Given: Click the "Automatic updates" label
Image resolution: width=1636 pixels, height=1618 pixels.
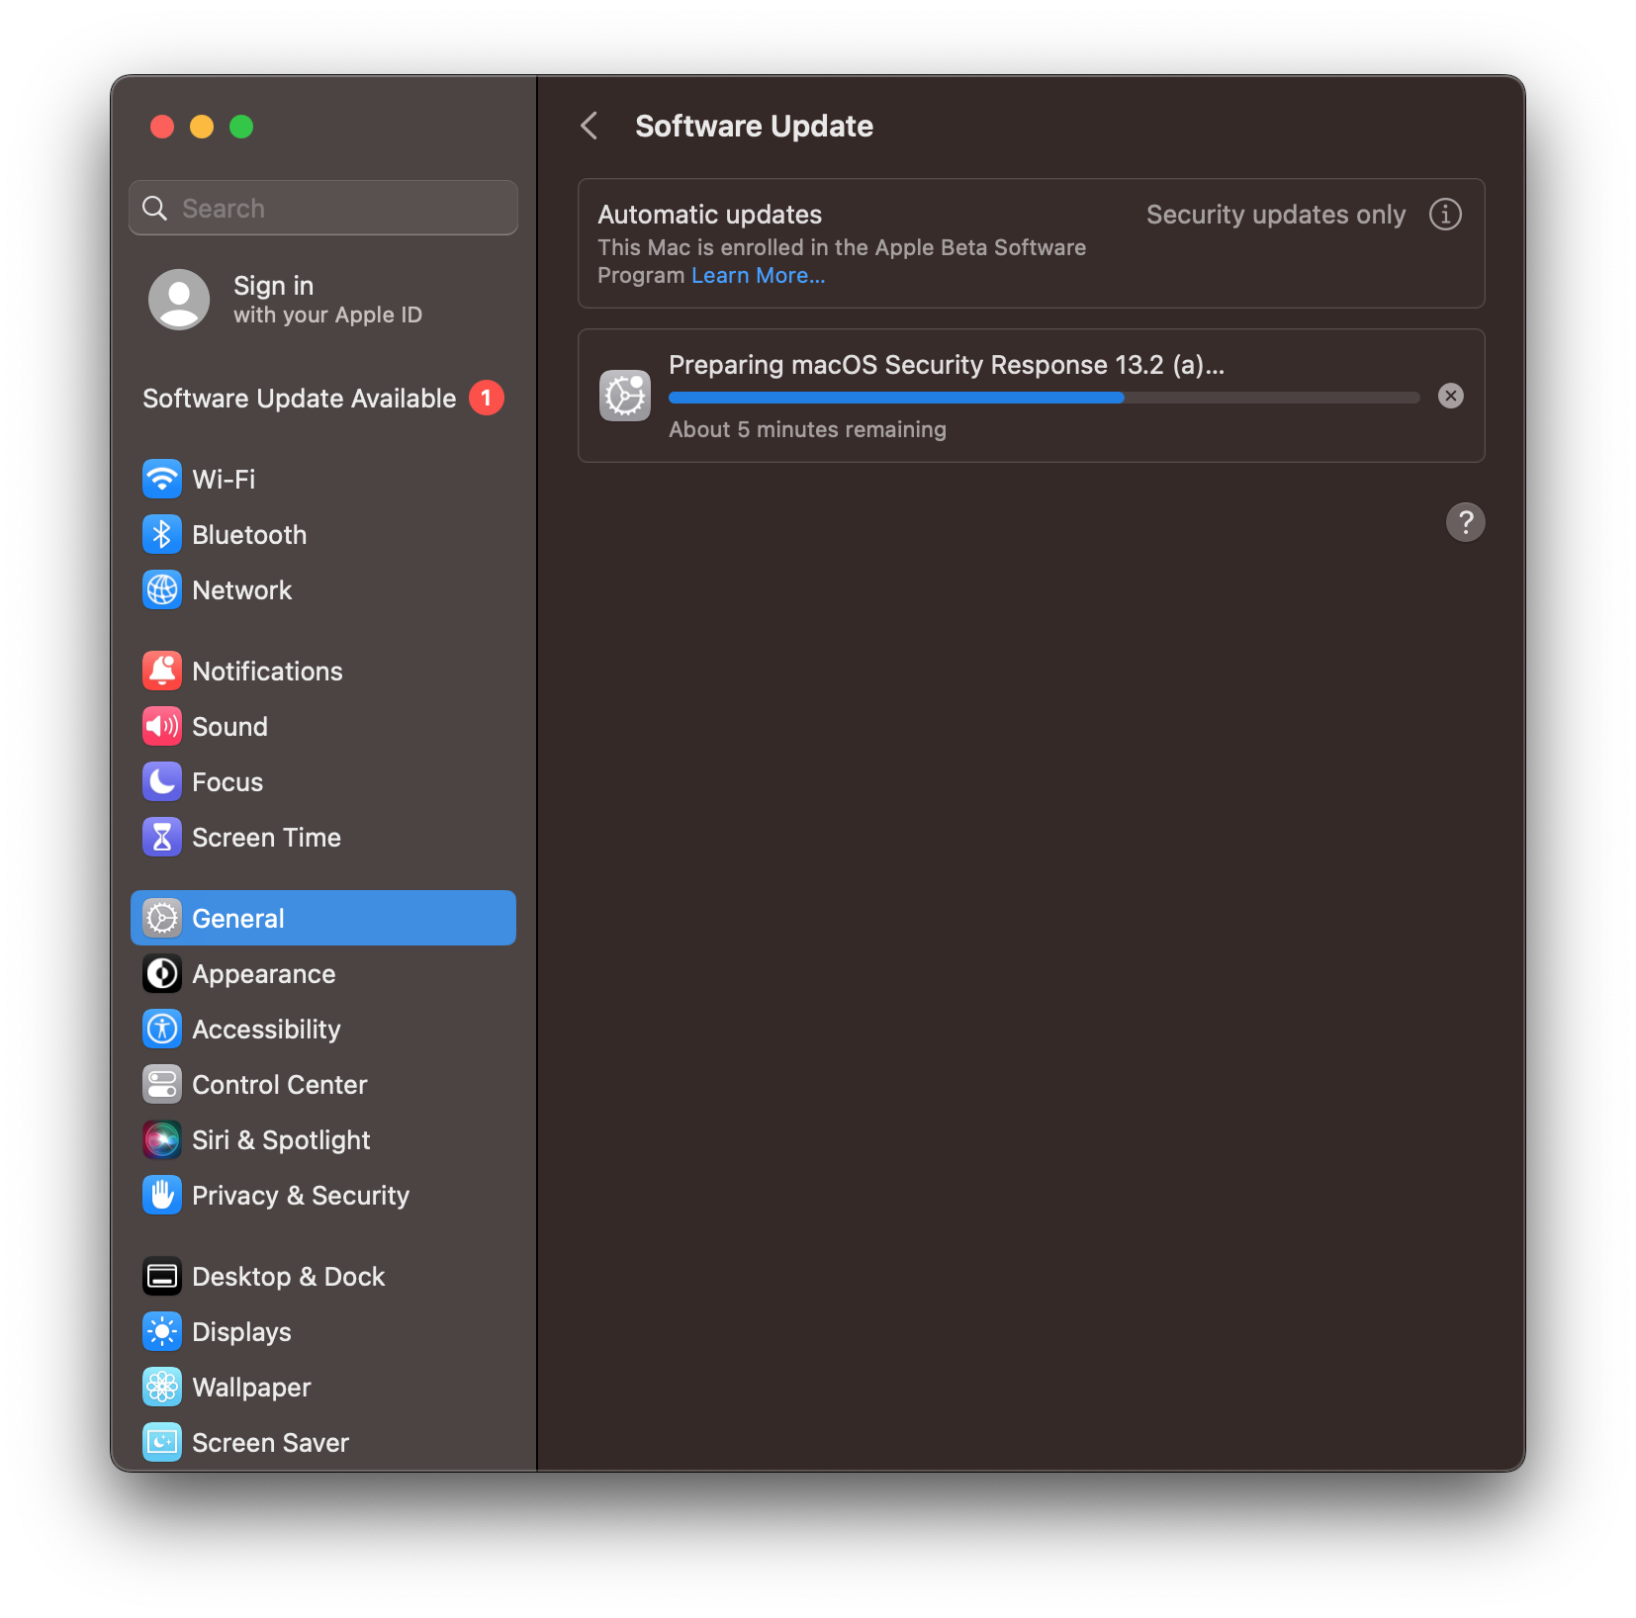Looking at the screenshot, I should tap(710, 215).
